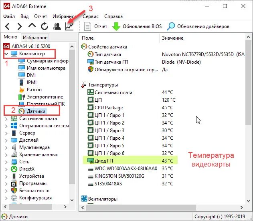
Task: Open the Сервис menu
Action: [91, 16]
